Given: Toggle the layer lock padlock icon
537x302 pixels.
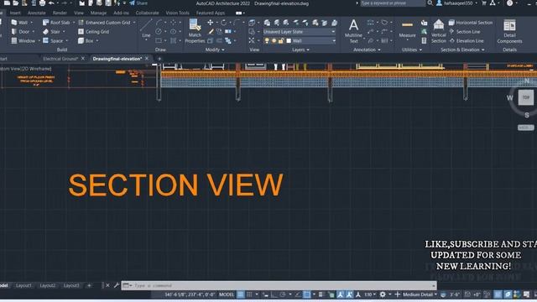Looking at the screenshot, I should (x=281, y=41).
